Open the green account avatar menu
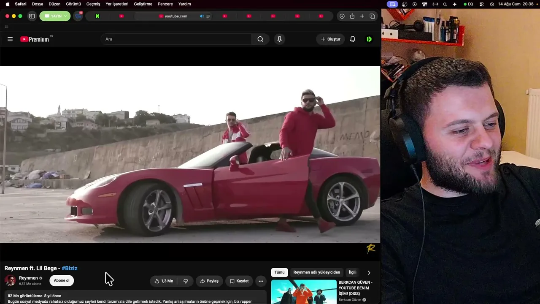Viewport: 540px width, 304px height. coord(369,39)
